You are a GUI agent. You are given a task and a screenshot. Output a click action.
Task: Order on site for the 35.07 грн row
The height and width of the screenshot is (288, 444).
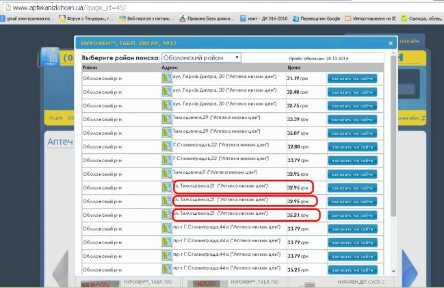pyautogui.click(x=352, y=133)
